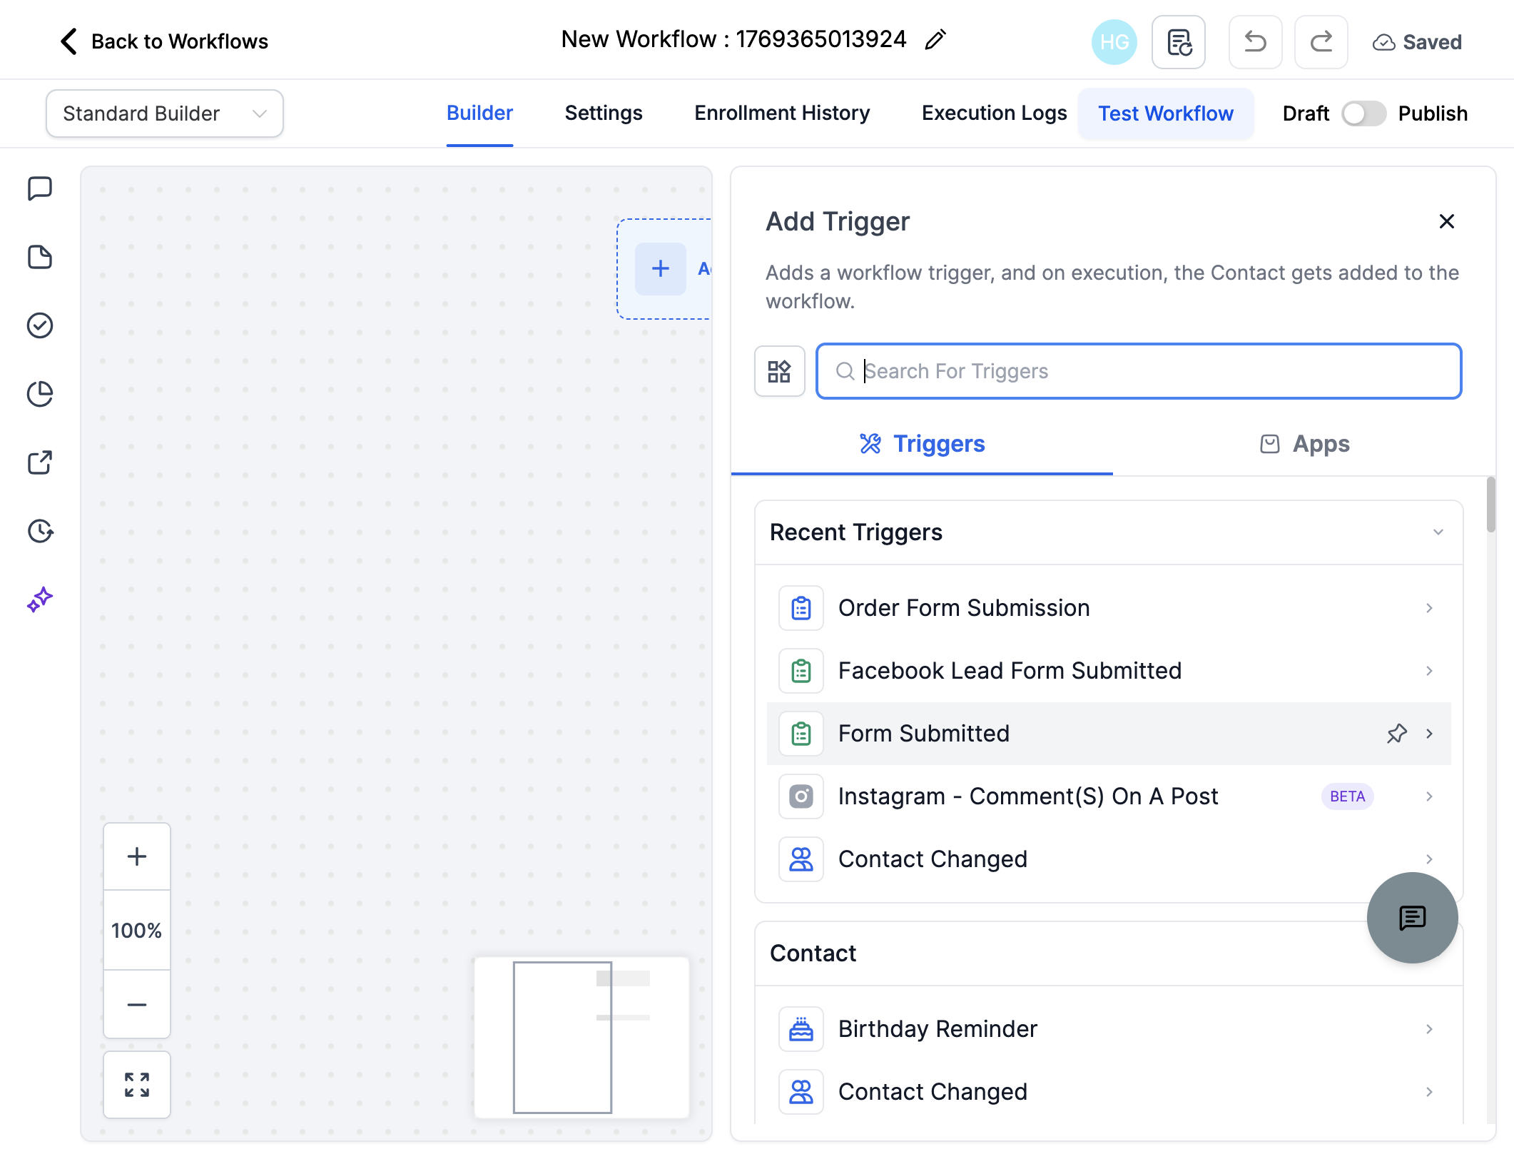1514x1159 pixels.
Task: Click the trigger list scrollbar
Action: [x=1491, y=505]
